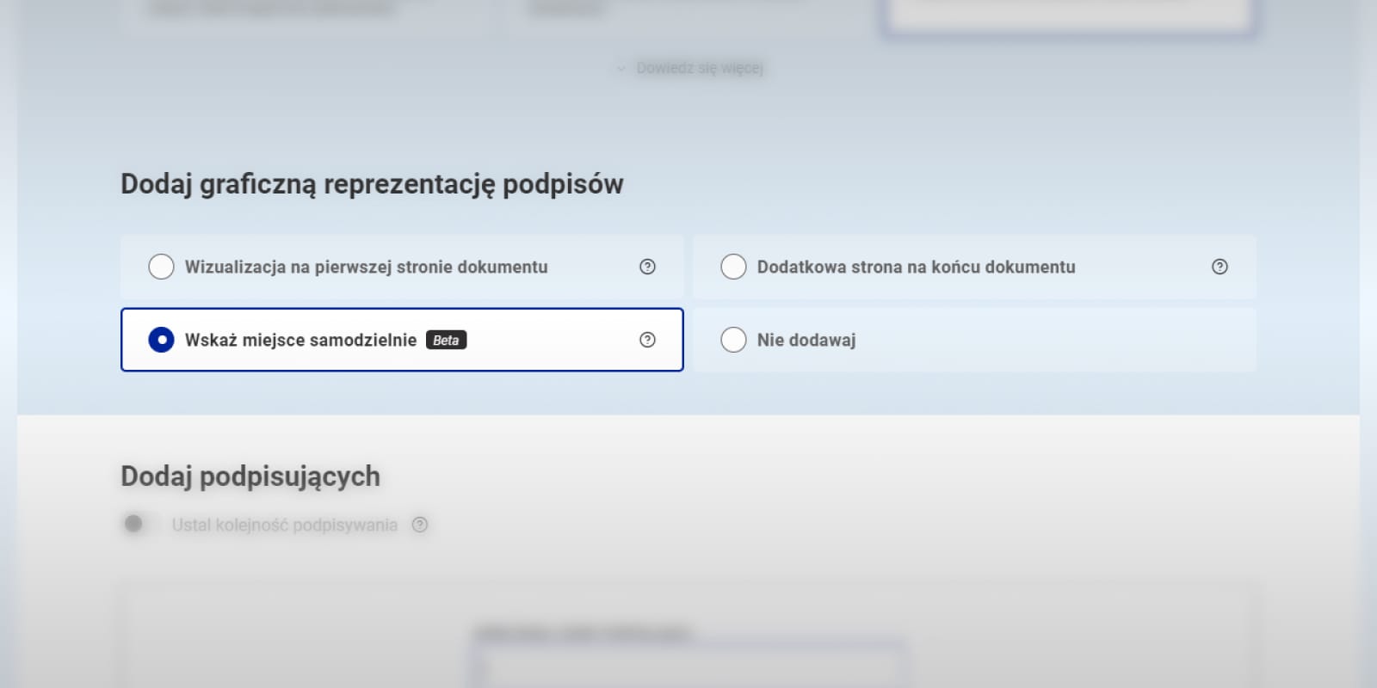Open help icon beside Dodatkowa strona option

pos(1220,267)
